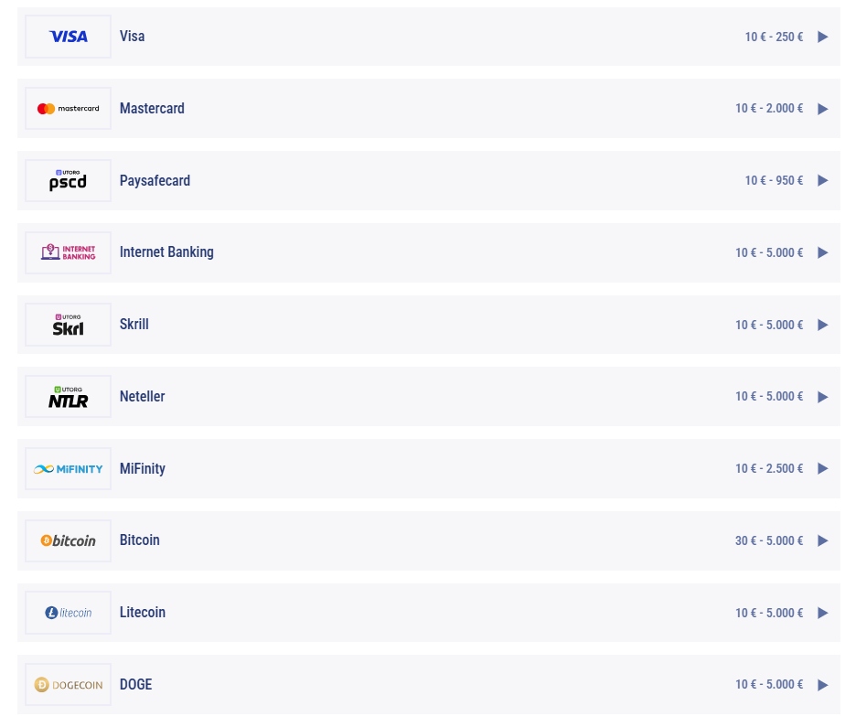Click the Dogecoin logo icon
The height and width of the screenshot is (727, 856).
pyautogui.click(x=69, y=684)
